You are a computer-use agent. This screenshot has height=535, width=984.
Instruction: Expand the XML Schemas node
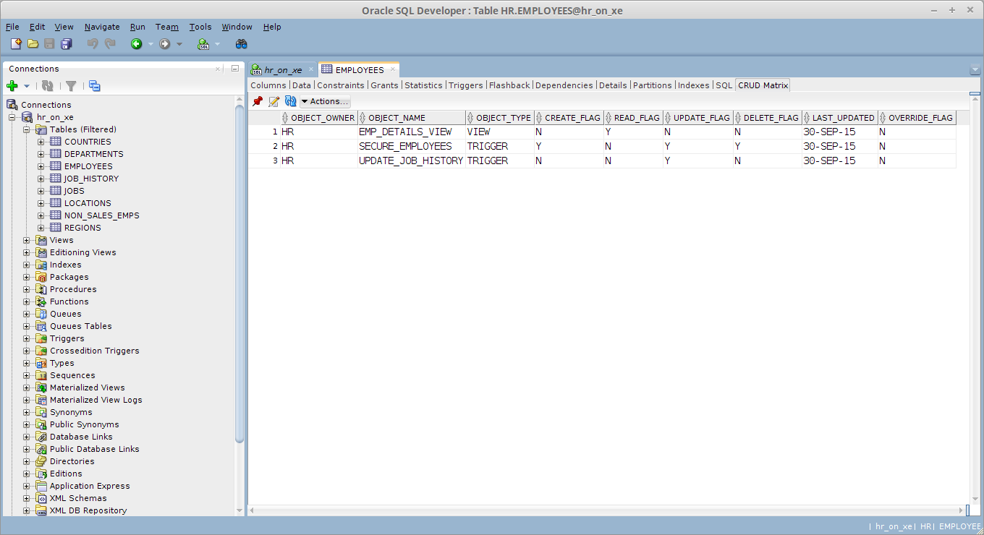click(x=27, y=498)
